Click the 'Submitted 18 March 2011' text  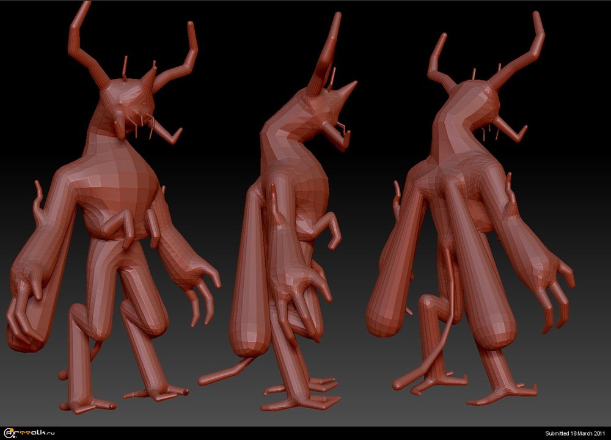(x=576, y=433)
